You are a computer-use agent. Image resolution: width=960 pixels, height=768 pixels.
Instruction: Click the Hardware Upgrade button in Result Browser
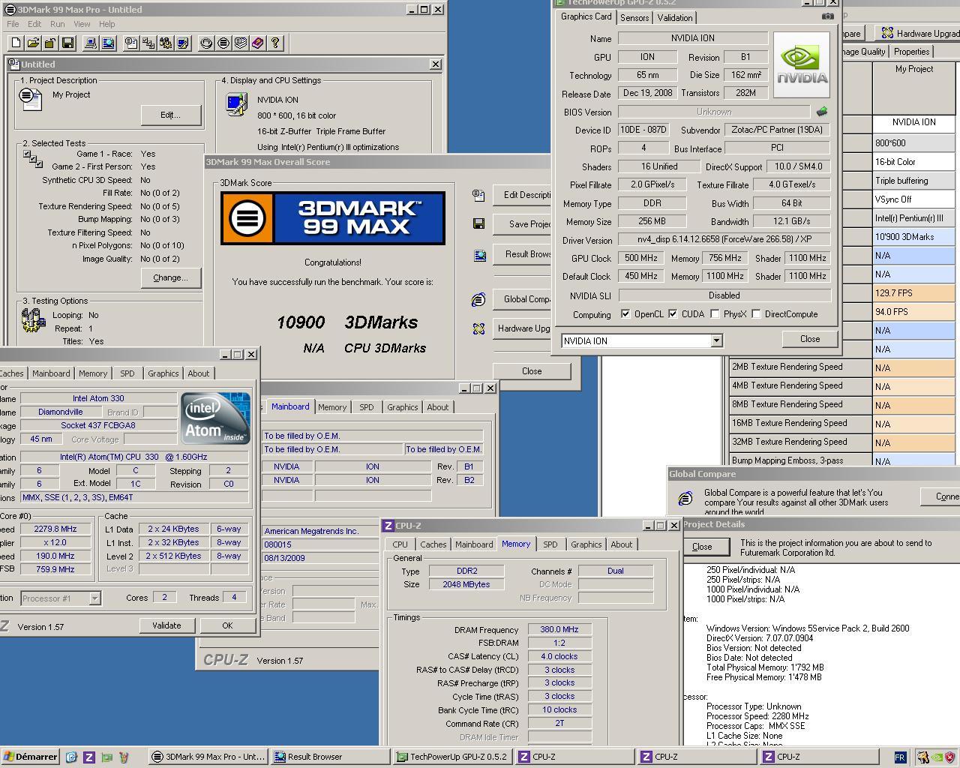pos(918,33)
